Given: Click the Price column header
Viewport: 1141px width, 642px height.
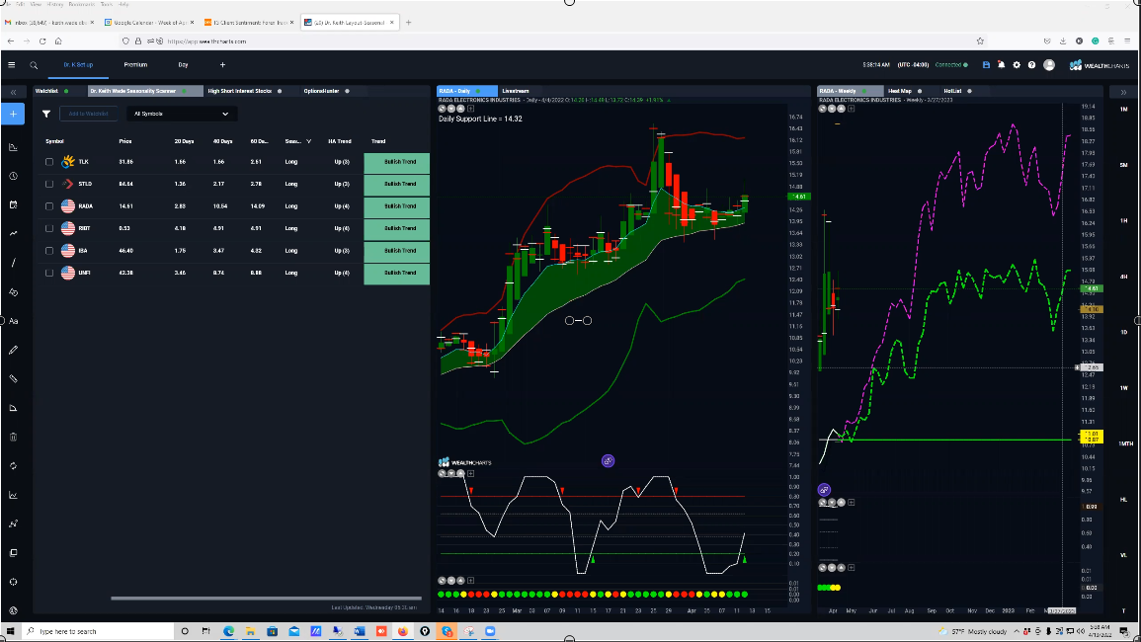Looking at the screenshot, I should (x=125, y=141).
